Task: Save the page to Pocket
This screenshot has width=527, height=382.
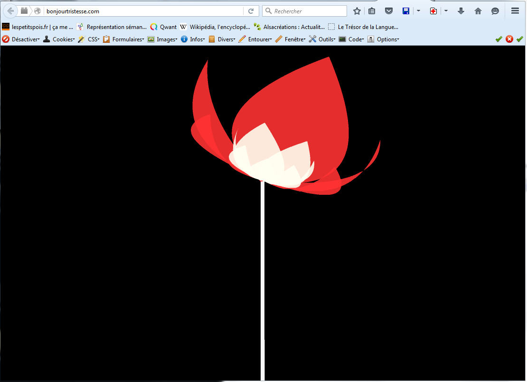Action: (x=388, y=11)
